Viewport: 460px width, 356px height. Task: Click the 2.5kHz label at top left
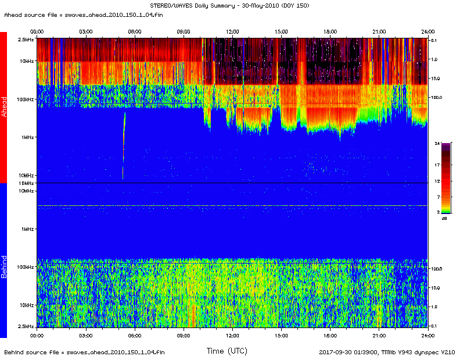(x=26, y=39)
